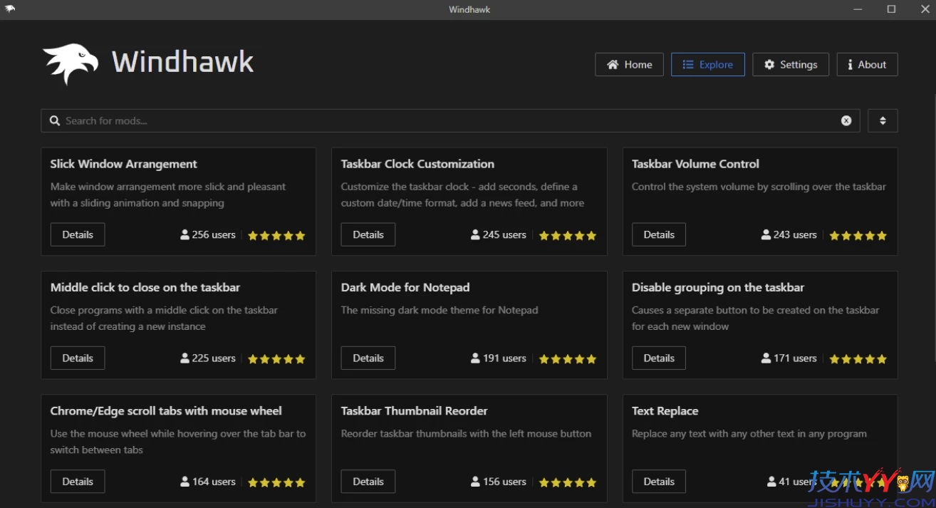This screenshot has height=508, width=936.
Task: Open Details for Dark Mode for Notepad
Action: point(368,358)
